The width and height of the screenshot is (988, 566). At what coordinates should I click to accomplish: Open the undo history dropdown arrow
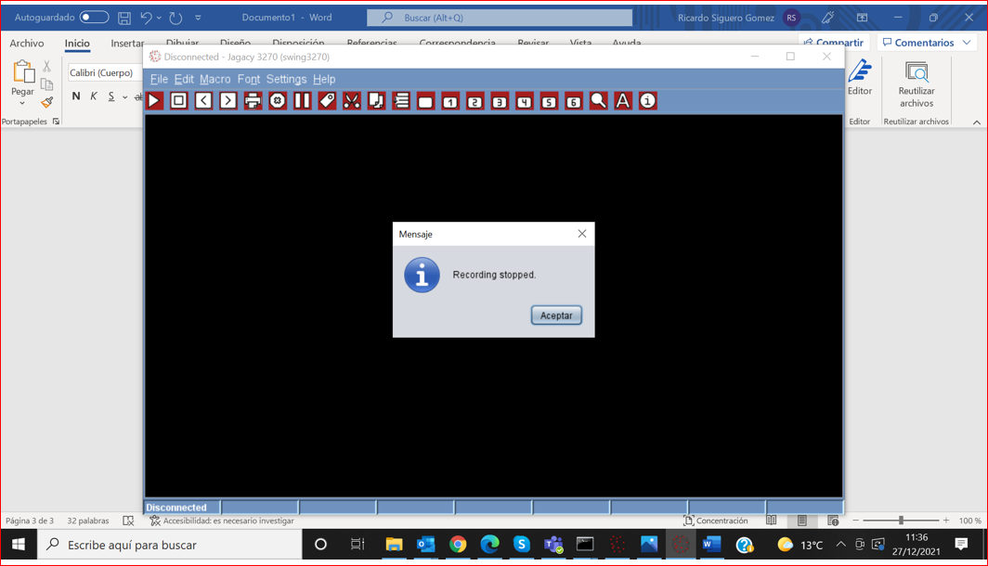coord(159,18)
